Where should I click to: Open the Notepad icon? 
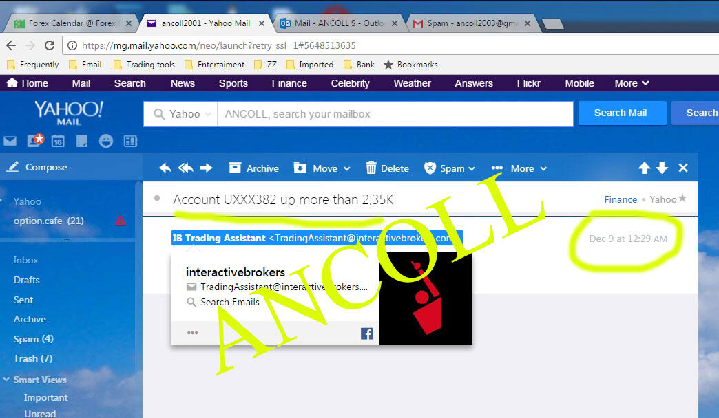(x=82, y=141)
